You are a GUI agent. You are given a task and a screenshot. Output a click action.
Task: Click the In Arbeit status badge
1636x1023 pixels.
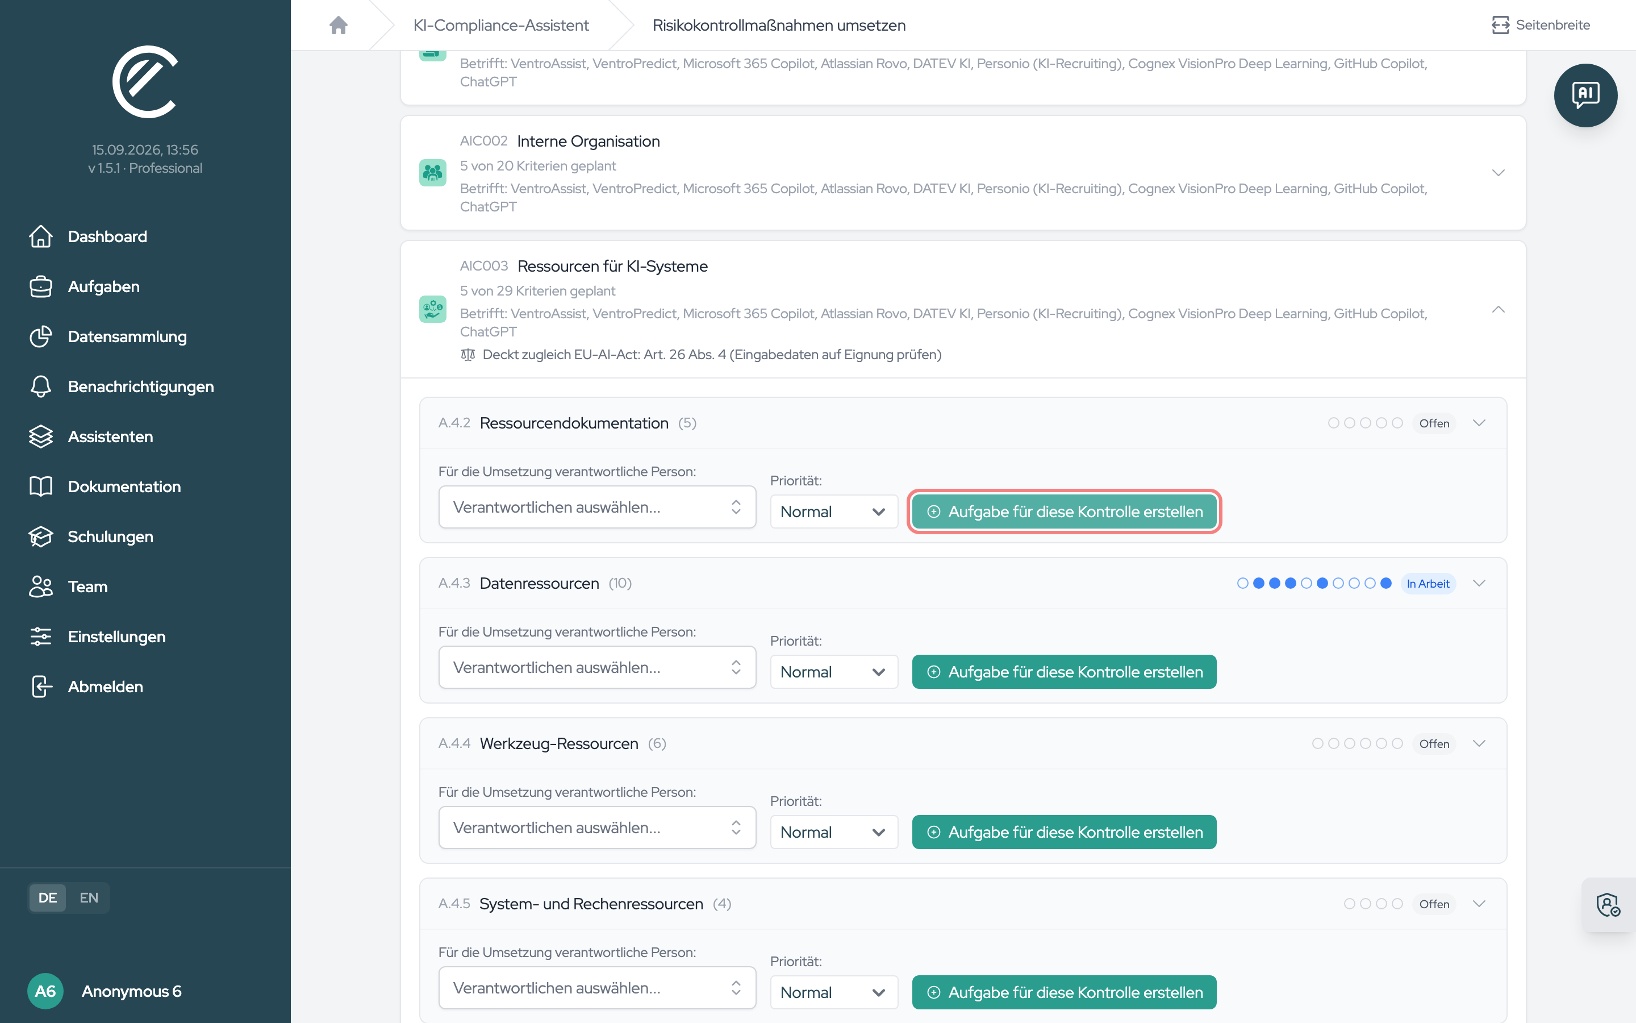1428,583
